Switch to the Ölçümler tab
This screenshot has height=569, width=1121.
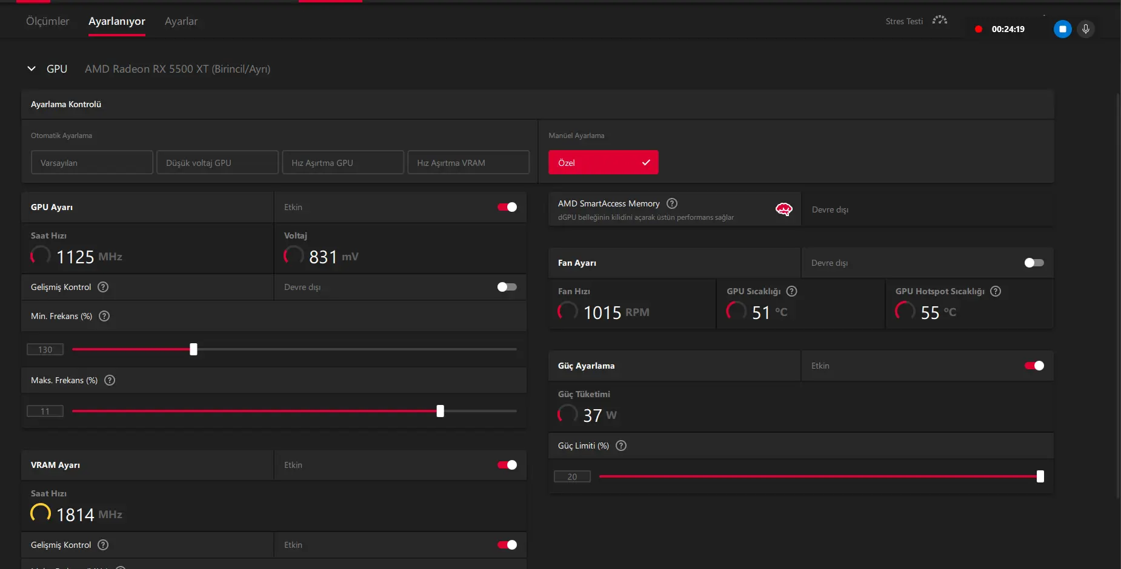pos(48,21)
